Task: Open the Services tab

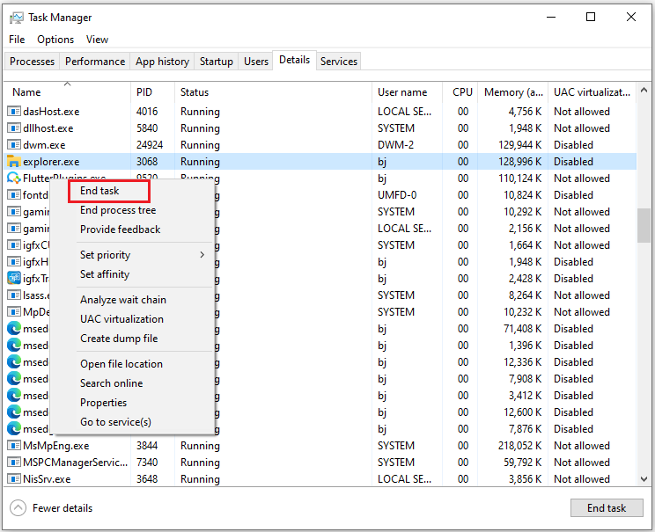Action: coord(339,62)
